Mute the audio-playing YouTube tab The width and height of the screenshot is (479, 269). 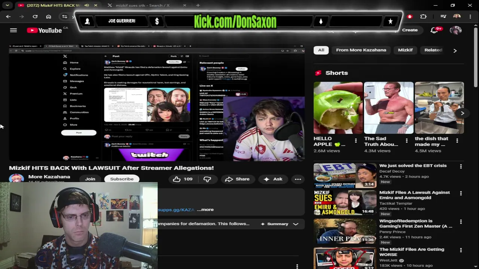coord(87,5)
